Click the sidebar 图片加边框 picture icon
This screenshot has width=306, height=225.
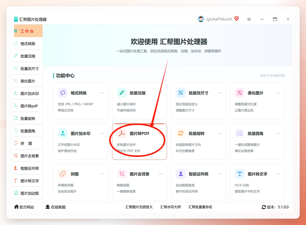pos(16,193)
